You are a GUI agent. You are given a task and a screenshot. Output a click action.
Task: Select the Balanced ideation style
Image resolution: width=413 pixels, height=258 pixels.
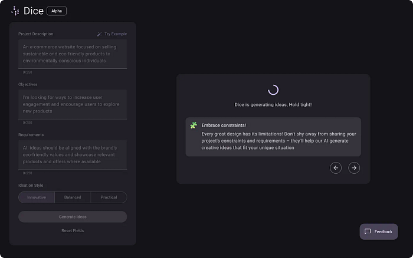[x=73, y=197]
